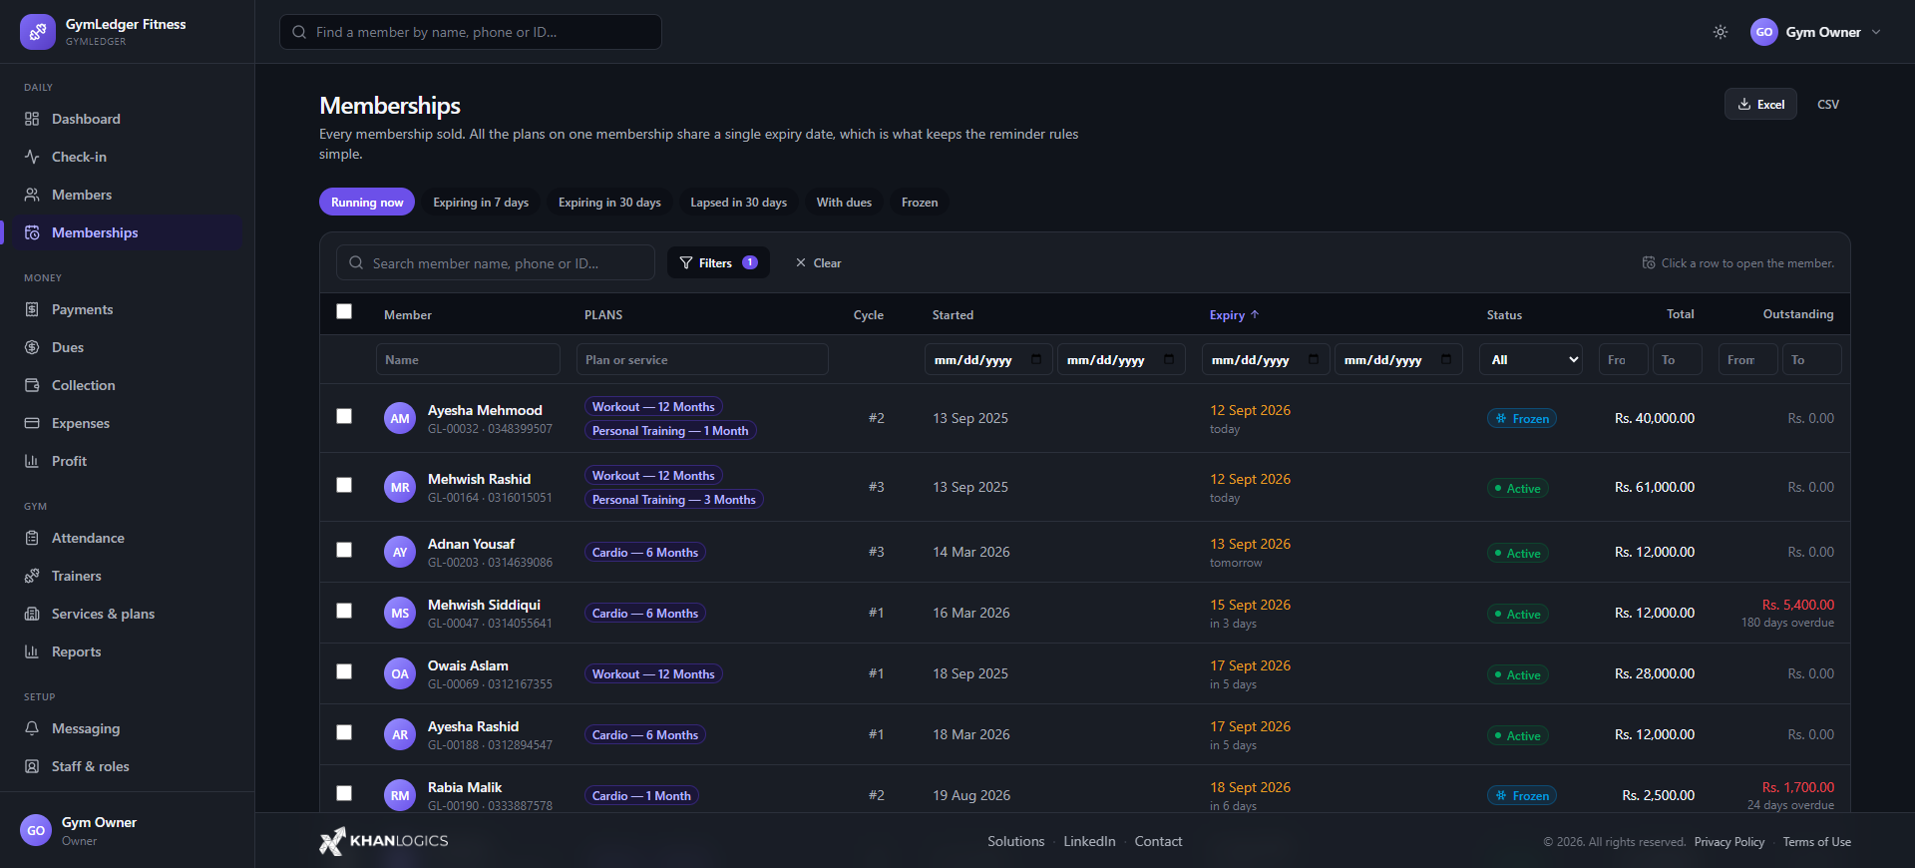Open the Privacy Policy link
The width and height of the screenshot is (1915, 868).
pyautogui.click(x=1728, y=842)
